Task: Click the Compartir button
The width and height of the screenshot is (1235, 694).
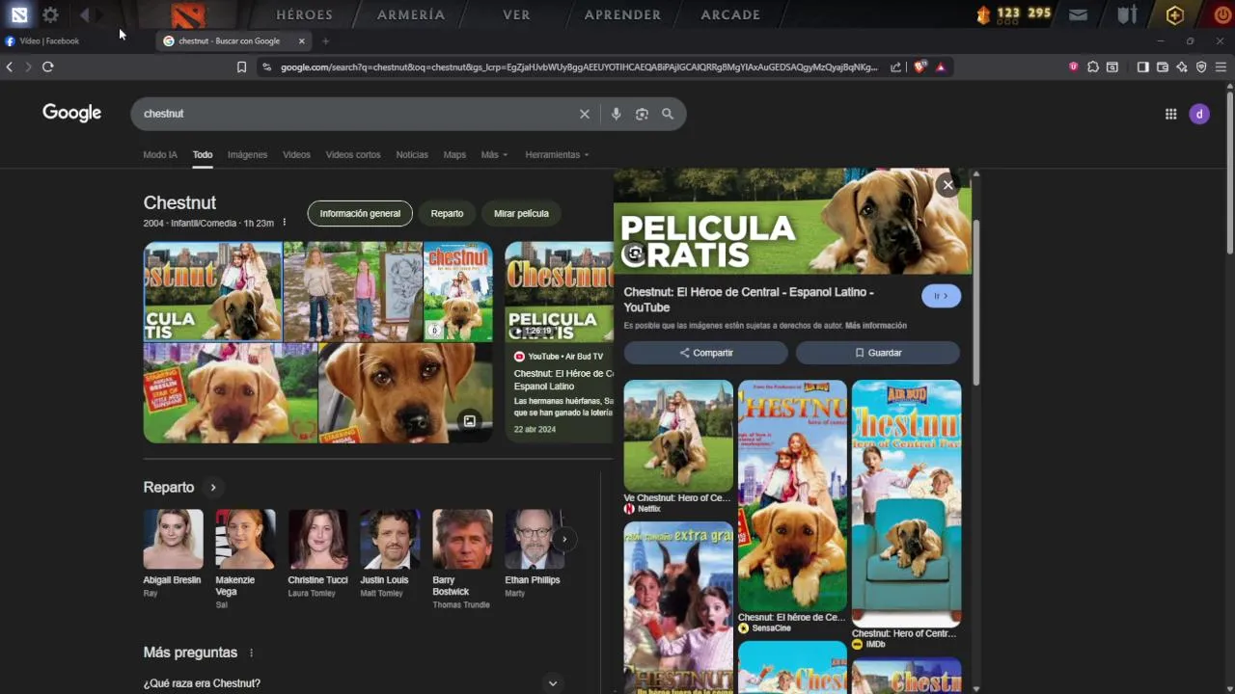Action: click(706, 353)
